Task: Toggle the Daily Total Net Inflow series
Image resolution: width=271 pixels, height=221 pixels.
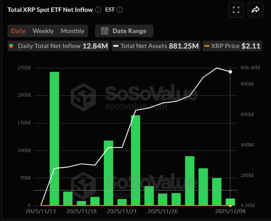Action: point(58,46)
